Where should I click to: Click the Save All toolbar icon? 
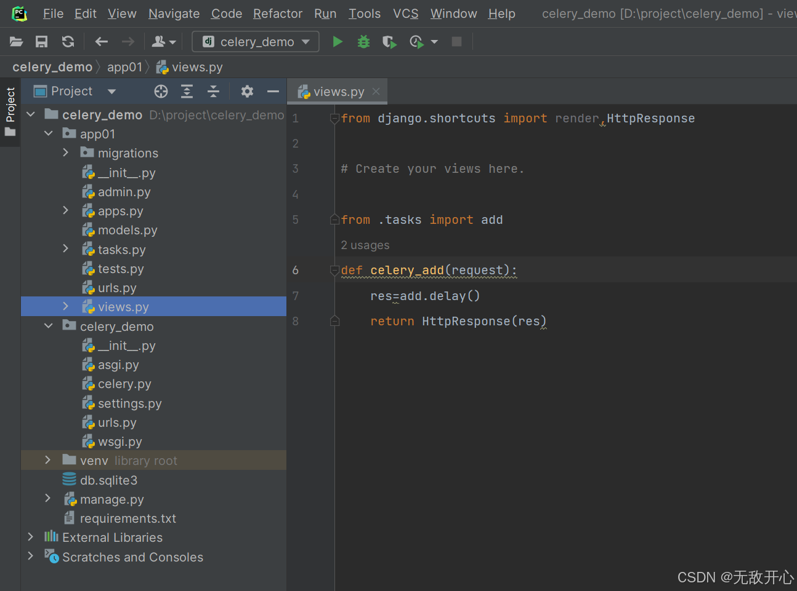click(41, 42)
